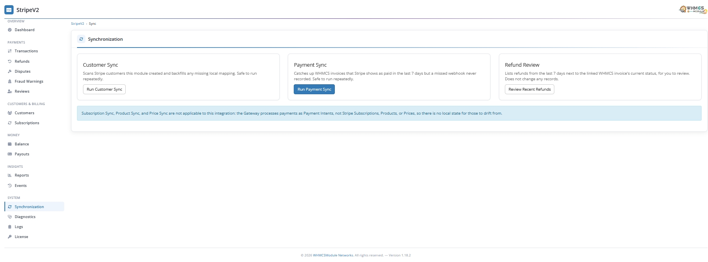Click the Refund Review card heading
708x262 pixels.
click(x=522, y=65)
